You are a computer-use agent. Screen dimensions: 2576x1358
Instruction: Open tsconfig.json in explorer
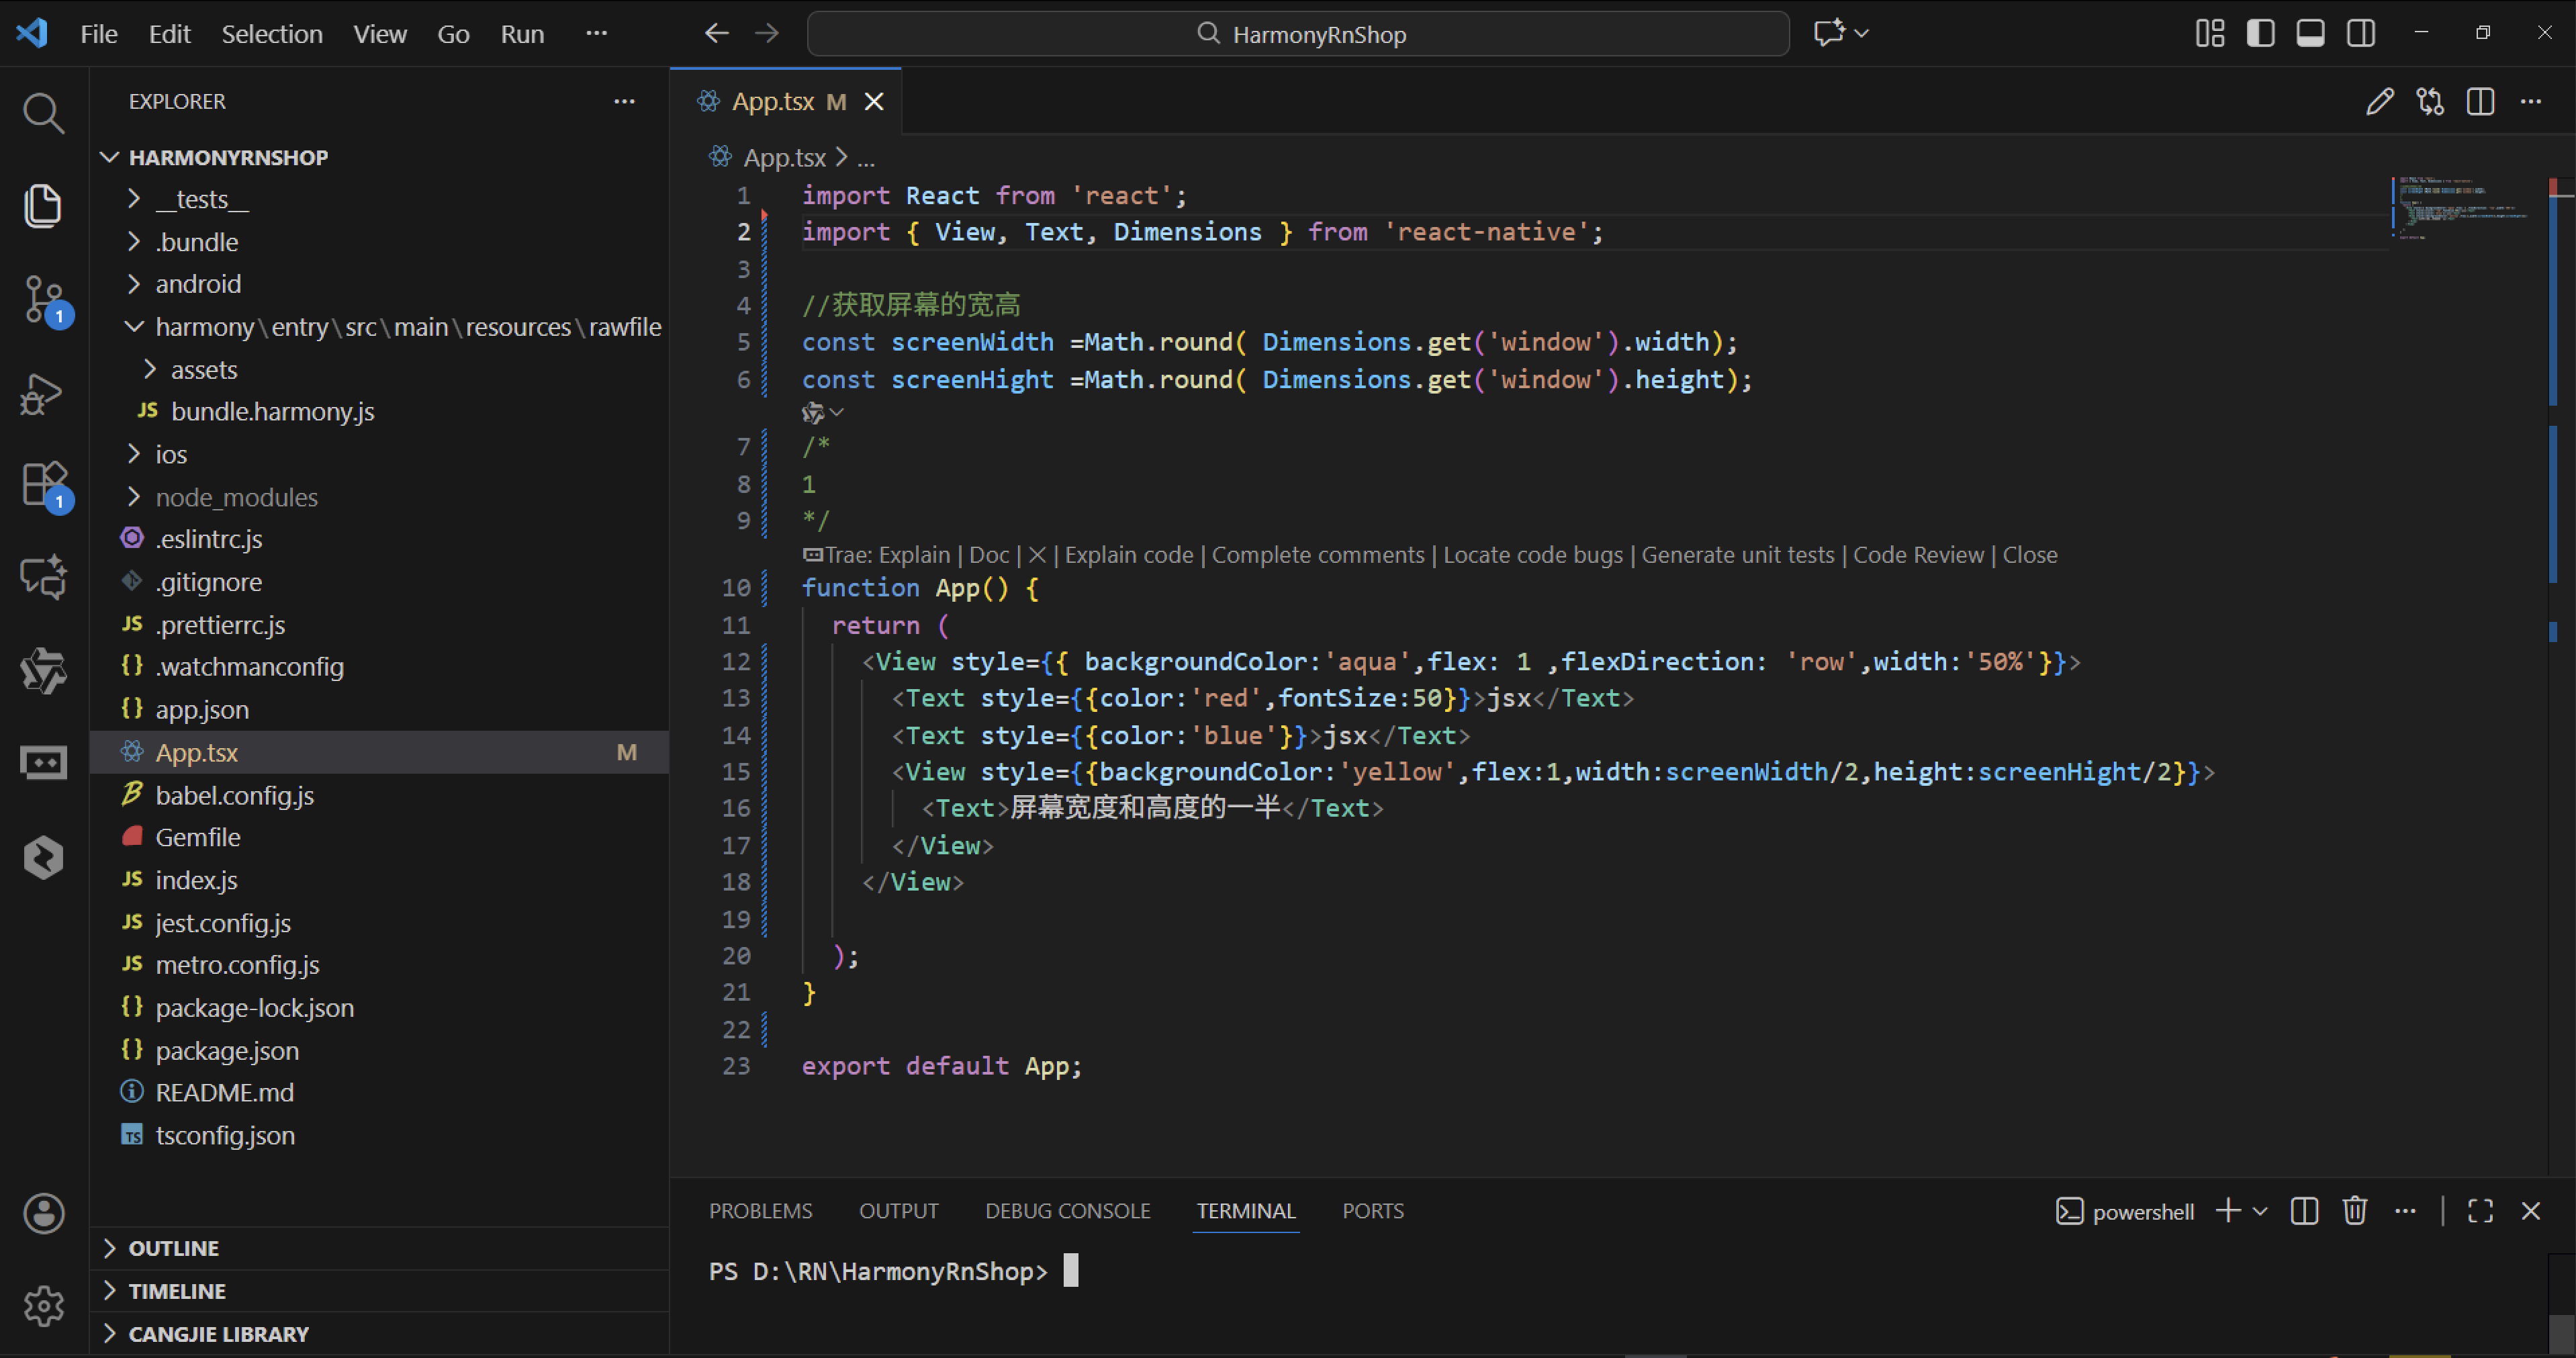[x=379, y=1135]
